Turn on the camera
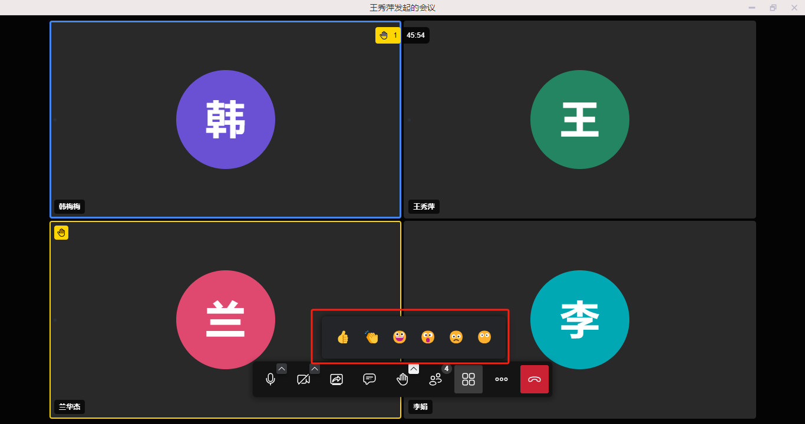Viewport: 805px width, 424px height. tap(303, 379)
